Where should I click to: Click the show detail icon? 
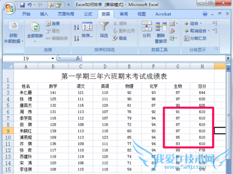215,23
